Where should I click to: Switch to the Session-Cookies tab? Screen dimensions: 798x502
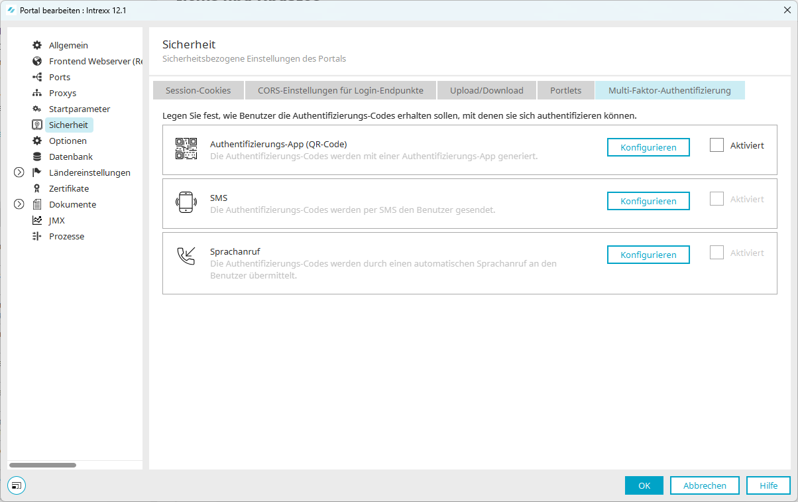198,90
